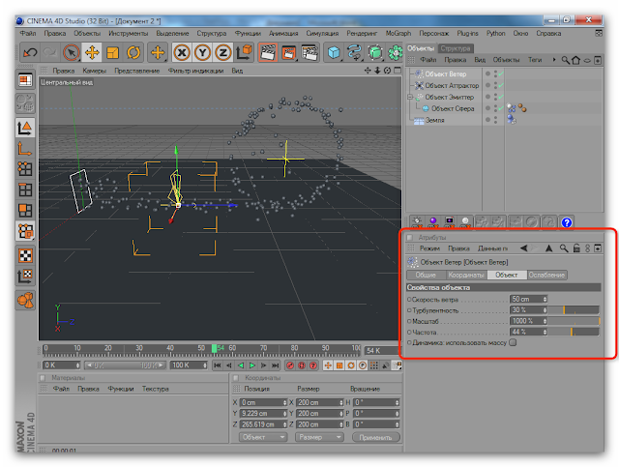The height and width of the screenshot is (467, 619).
Task: Activate the Move tool
Action: point(92,52)
